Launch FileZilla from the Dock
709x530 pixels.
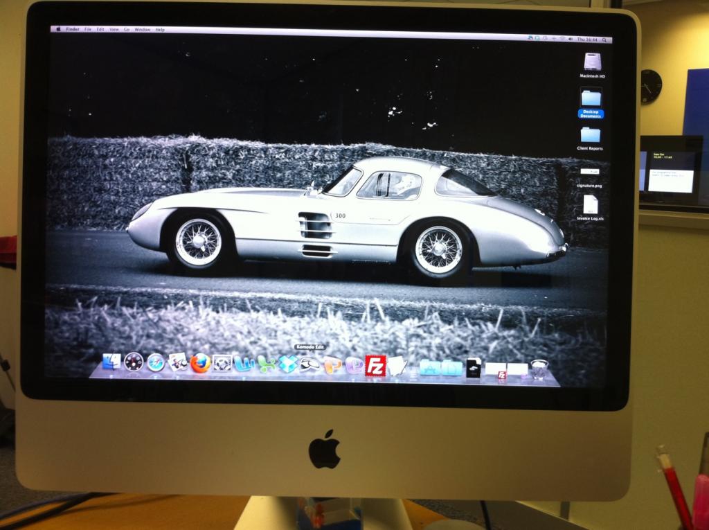pyautogui.click(x=375, y=366)
